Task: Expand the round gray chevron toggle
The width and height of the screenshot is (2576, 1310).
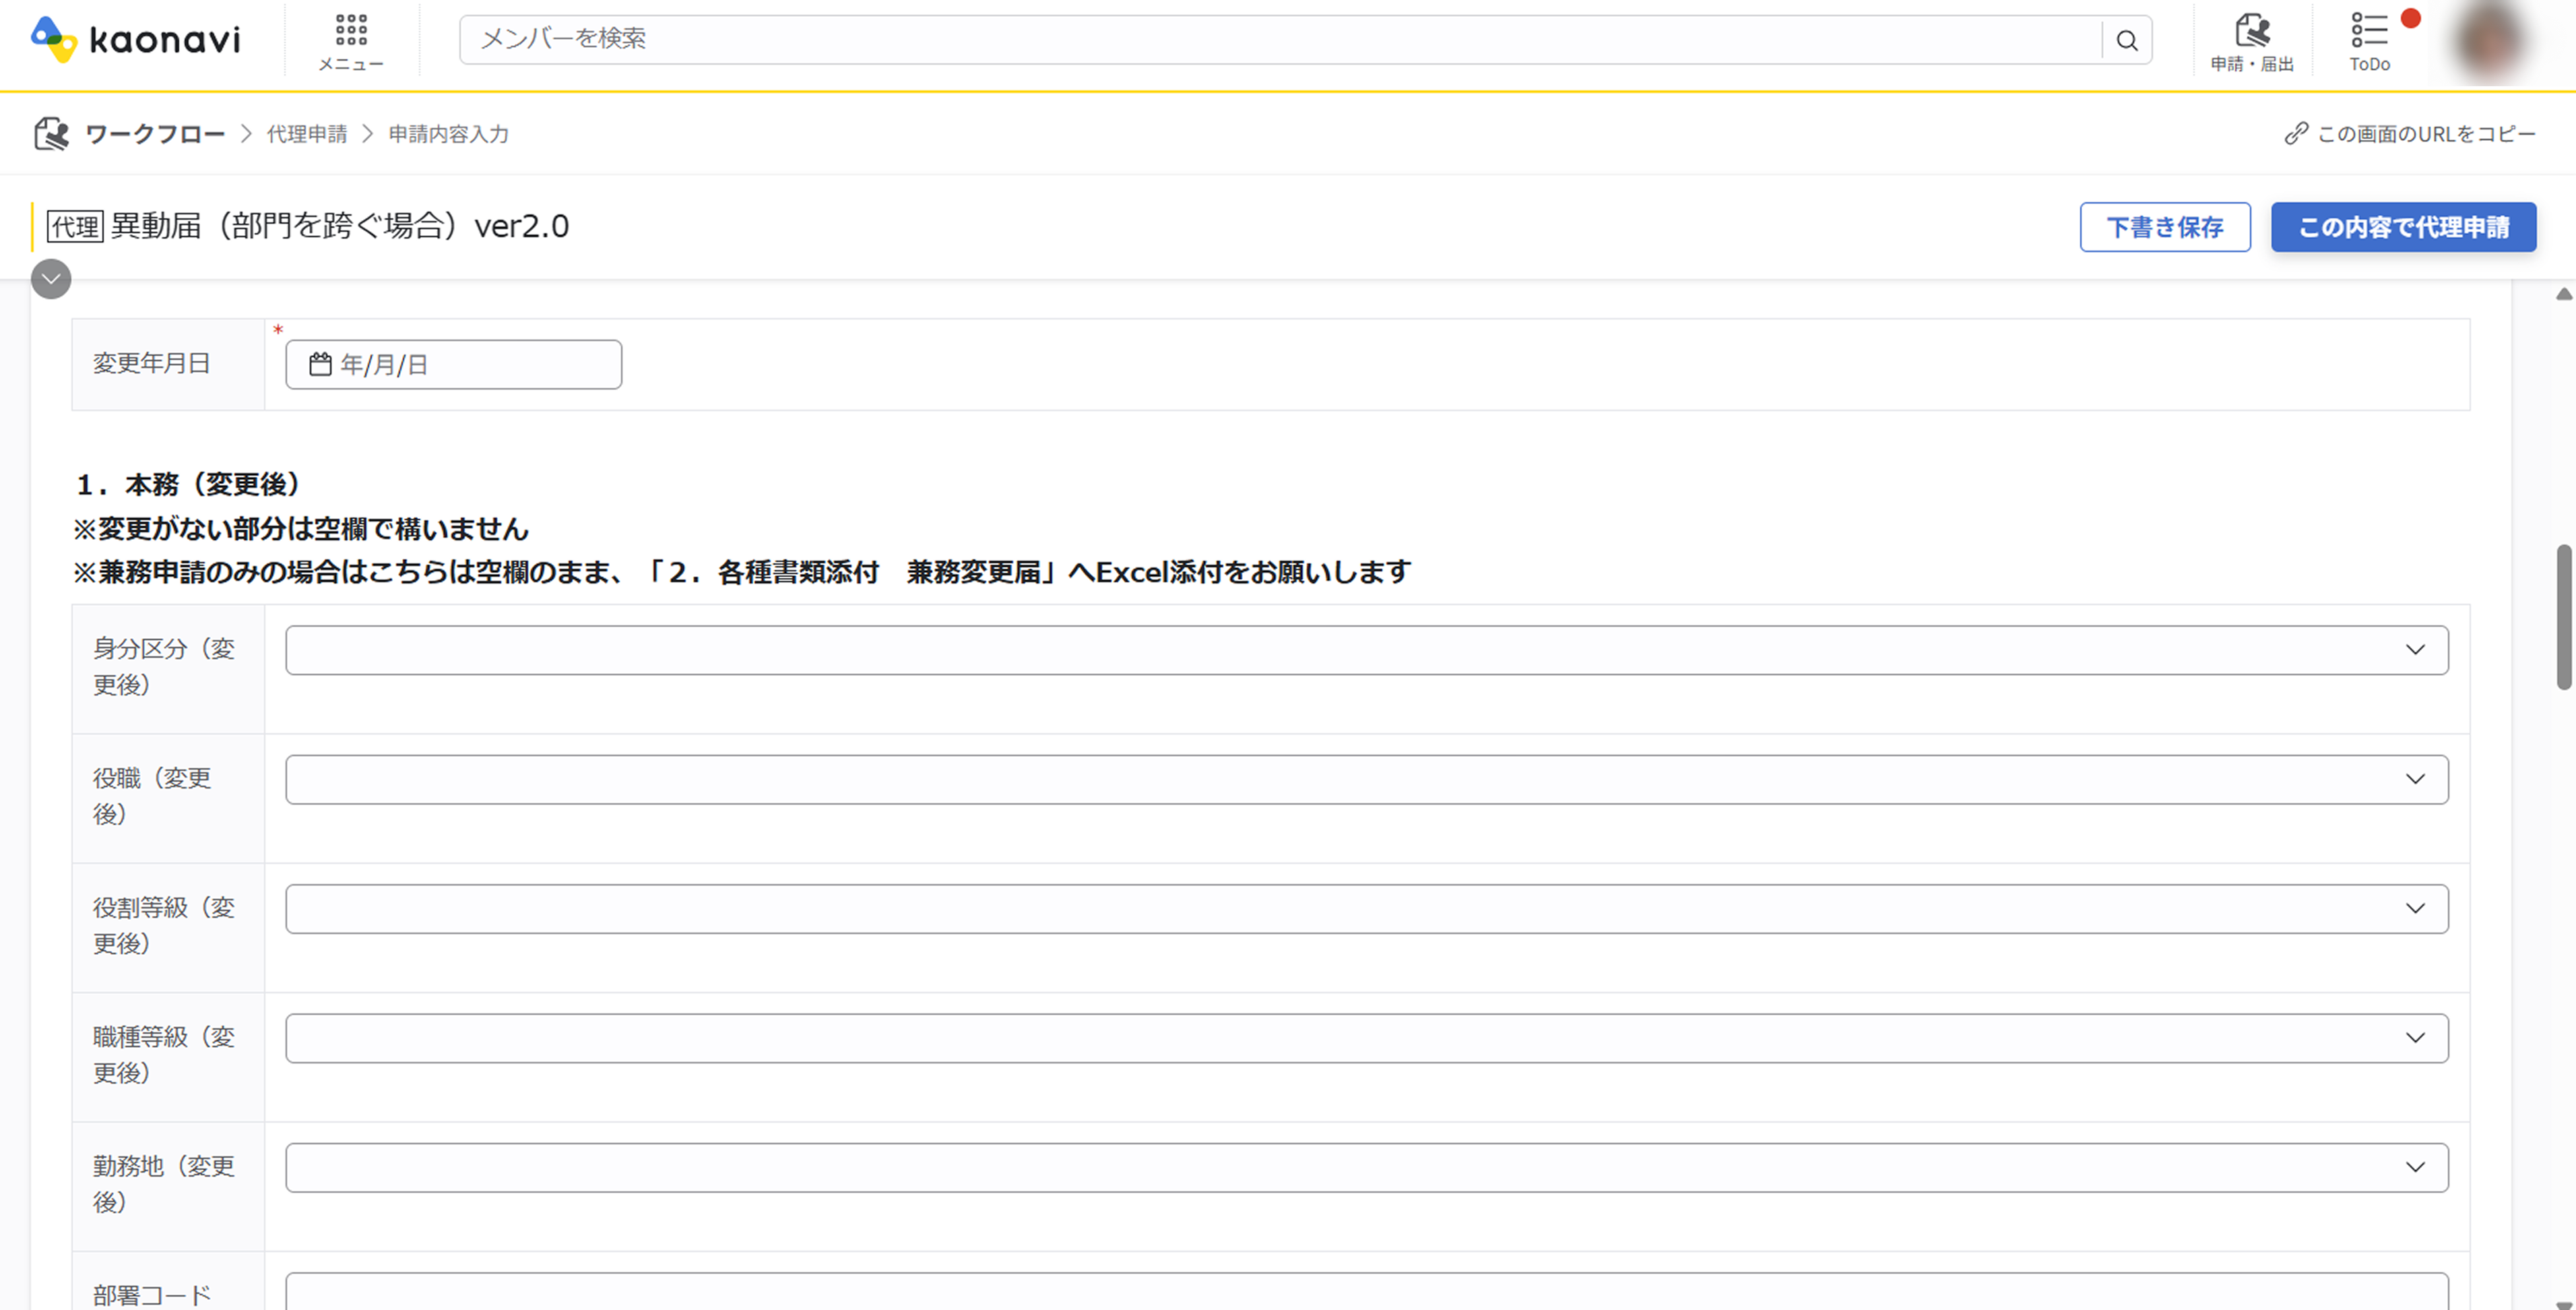Action: click(x=51, y=279)
